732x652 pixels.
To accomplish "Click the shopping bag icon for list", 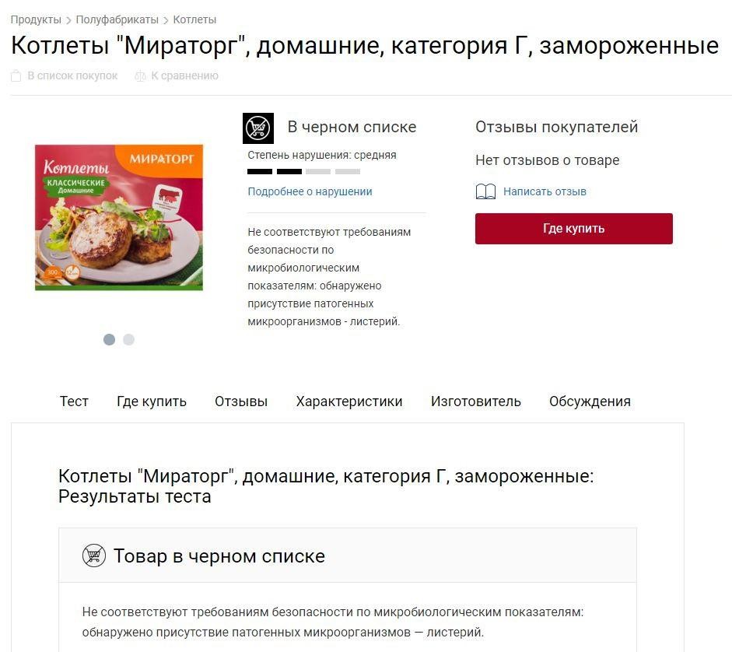I will pos(16,75).
